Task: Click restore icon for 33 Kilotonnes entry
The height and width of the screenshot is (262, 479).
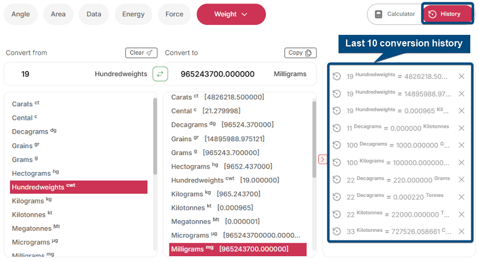Action: tap(337, 231)
